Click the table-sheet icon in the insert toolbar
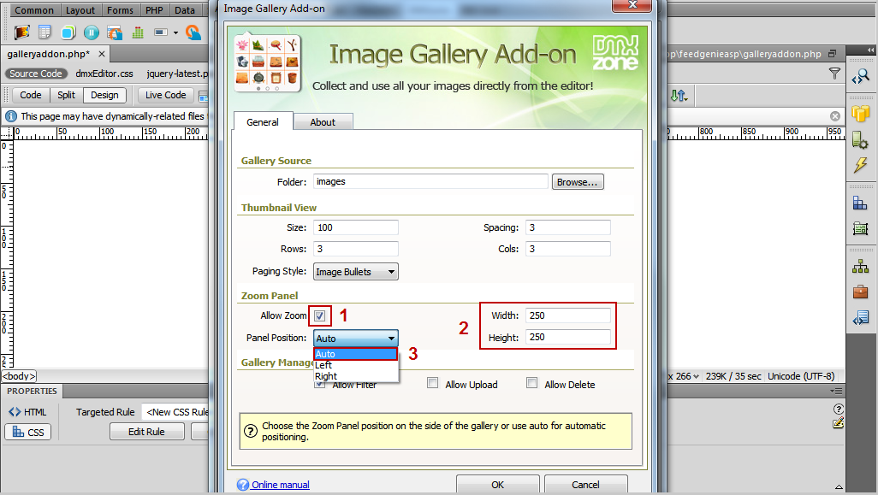Image resolution: width=878 pixels, height=495 pixels. [x=44, y=32]
